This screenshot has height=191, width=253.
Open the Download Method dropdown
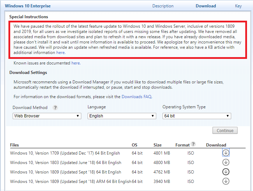47,116
